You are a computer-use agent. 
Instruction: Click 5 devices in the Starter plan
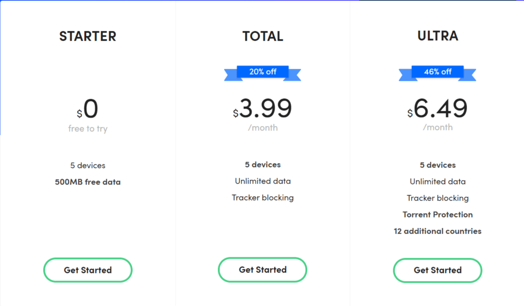click(88, 165)
